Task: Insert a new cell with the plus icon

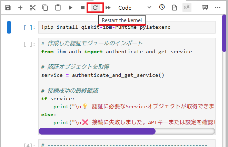Action: pos(20,7)
